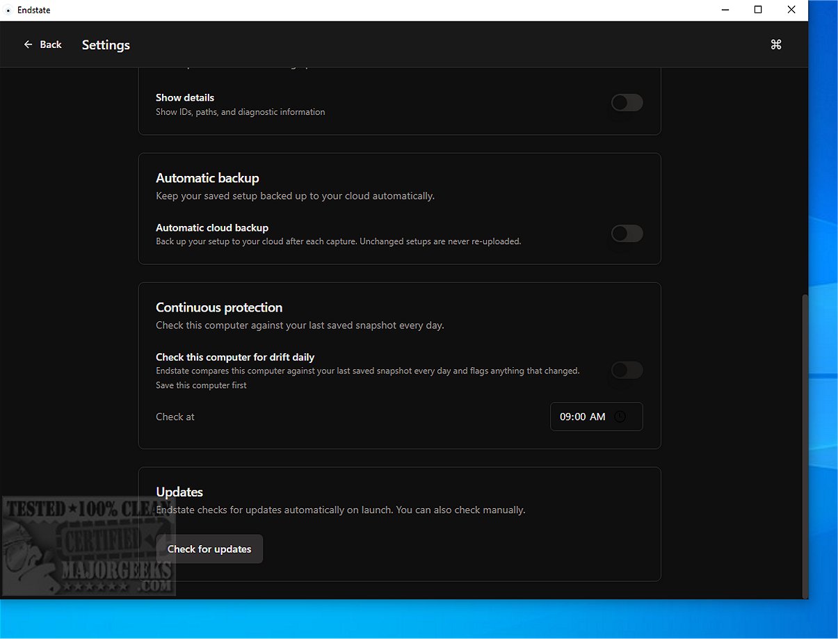Click the Automatic backup section heading

click(207, 178)
